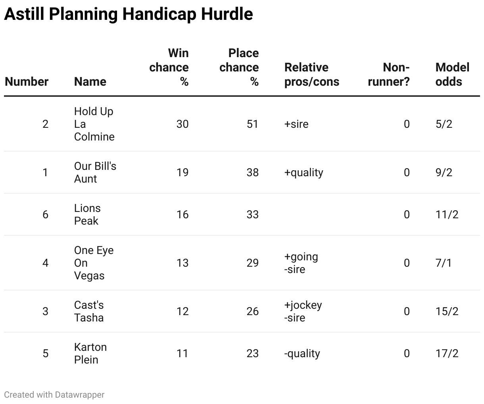
Task: Click the Our Bill's Aunt name cell
Action: tap(95, 173)
